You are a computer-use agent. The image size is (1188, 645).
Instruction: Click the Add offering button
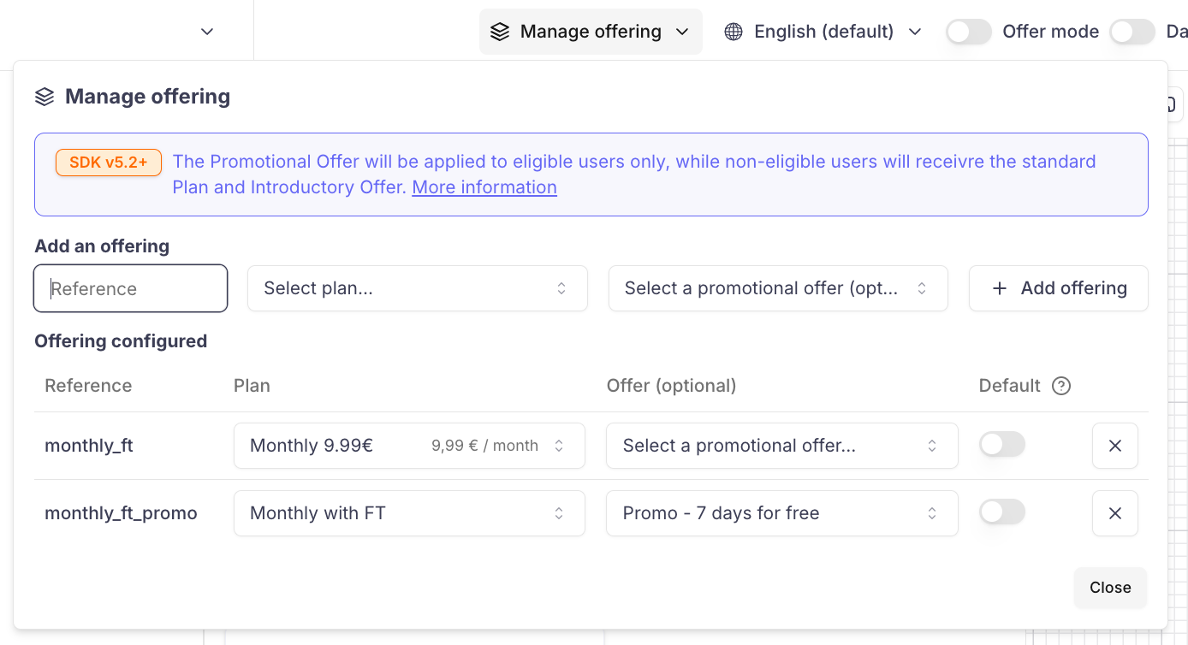pyautogui.click(x=1058, y=288)
